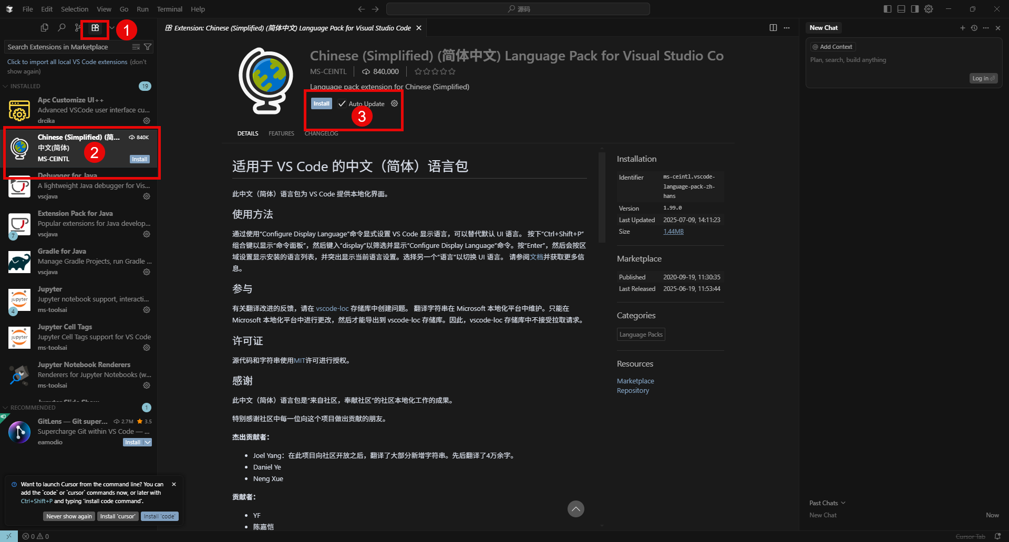Screen dimensions: 1009x542
Task: Manage Jupyter Notebook Renderers gear icon
Action: [147, 385]
